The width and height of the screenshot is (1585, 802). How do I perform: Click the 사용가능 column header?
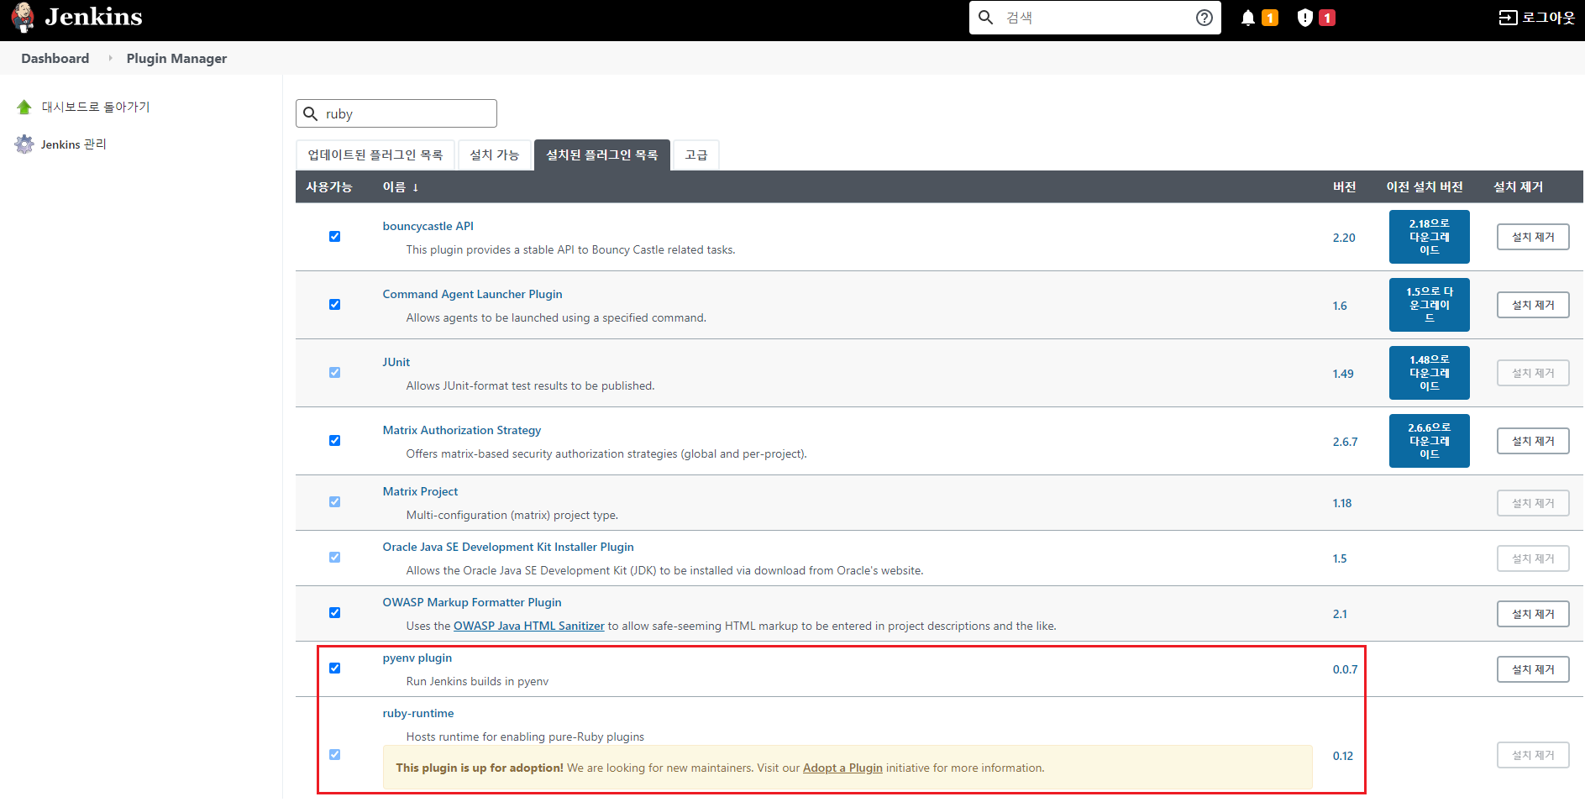point(328,186)
